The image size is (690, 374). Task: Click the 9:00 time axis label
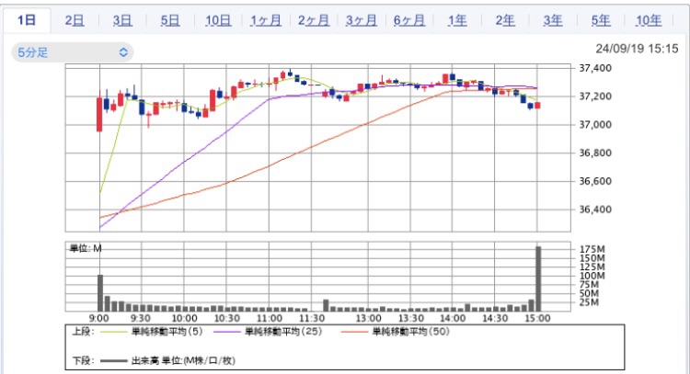(x=99, y=318)
